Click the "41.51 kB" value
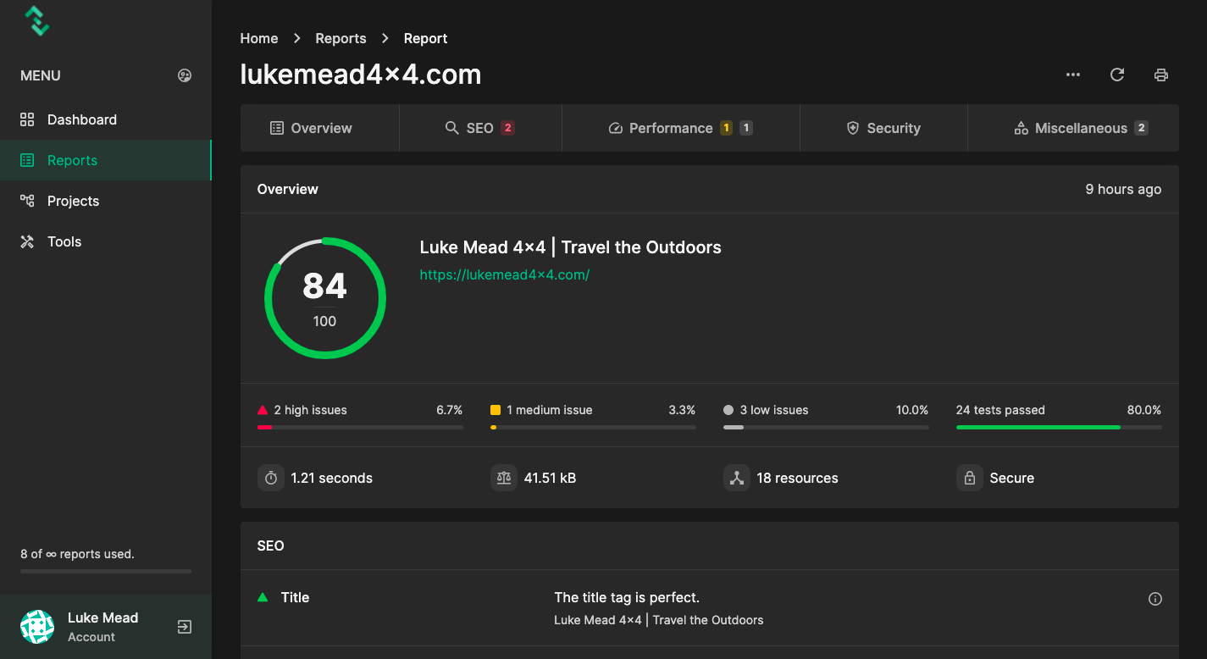 click(551, 478)
